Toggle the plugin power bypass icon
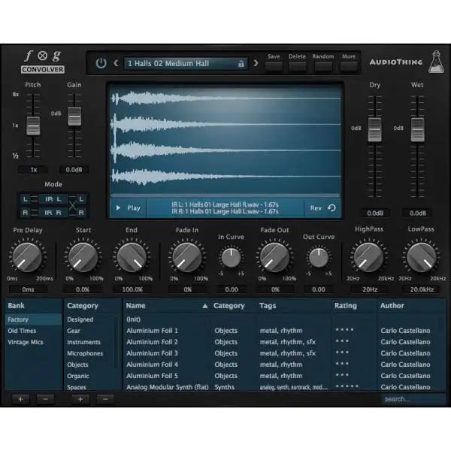The height and width of the screenshot is (451, 451). [101, 63]
